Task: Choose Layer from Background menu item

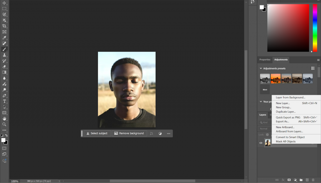Action: [x=290, y=97]
